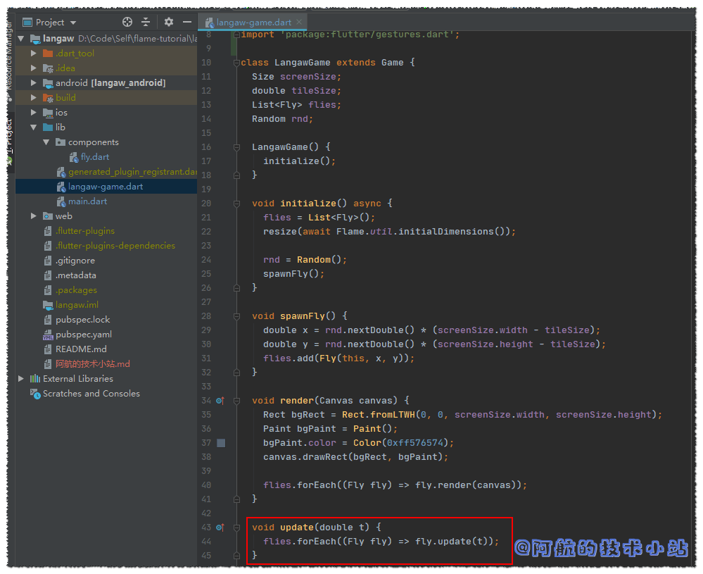Image resolution: width=703 pixels, height=574 pixels.
Task: Toggle fold on initialize async method
Action: point(236,204)
